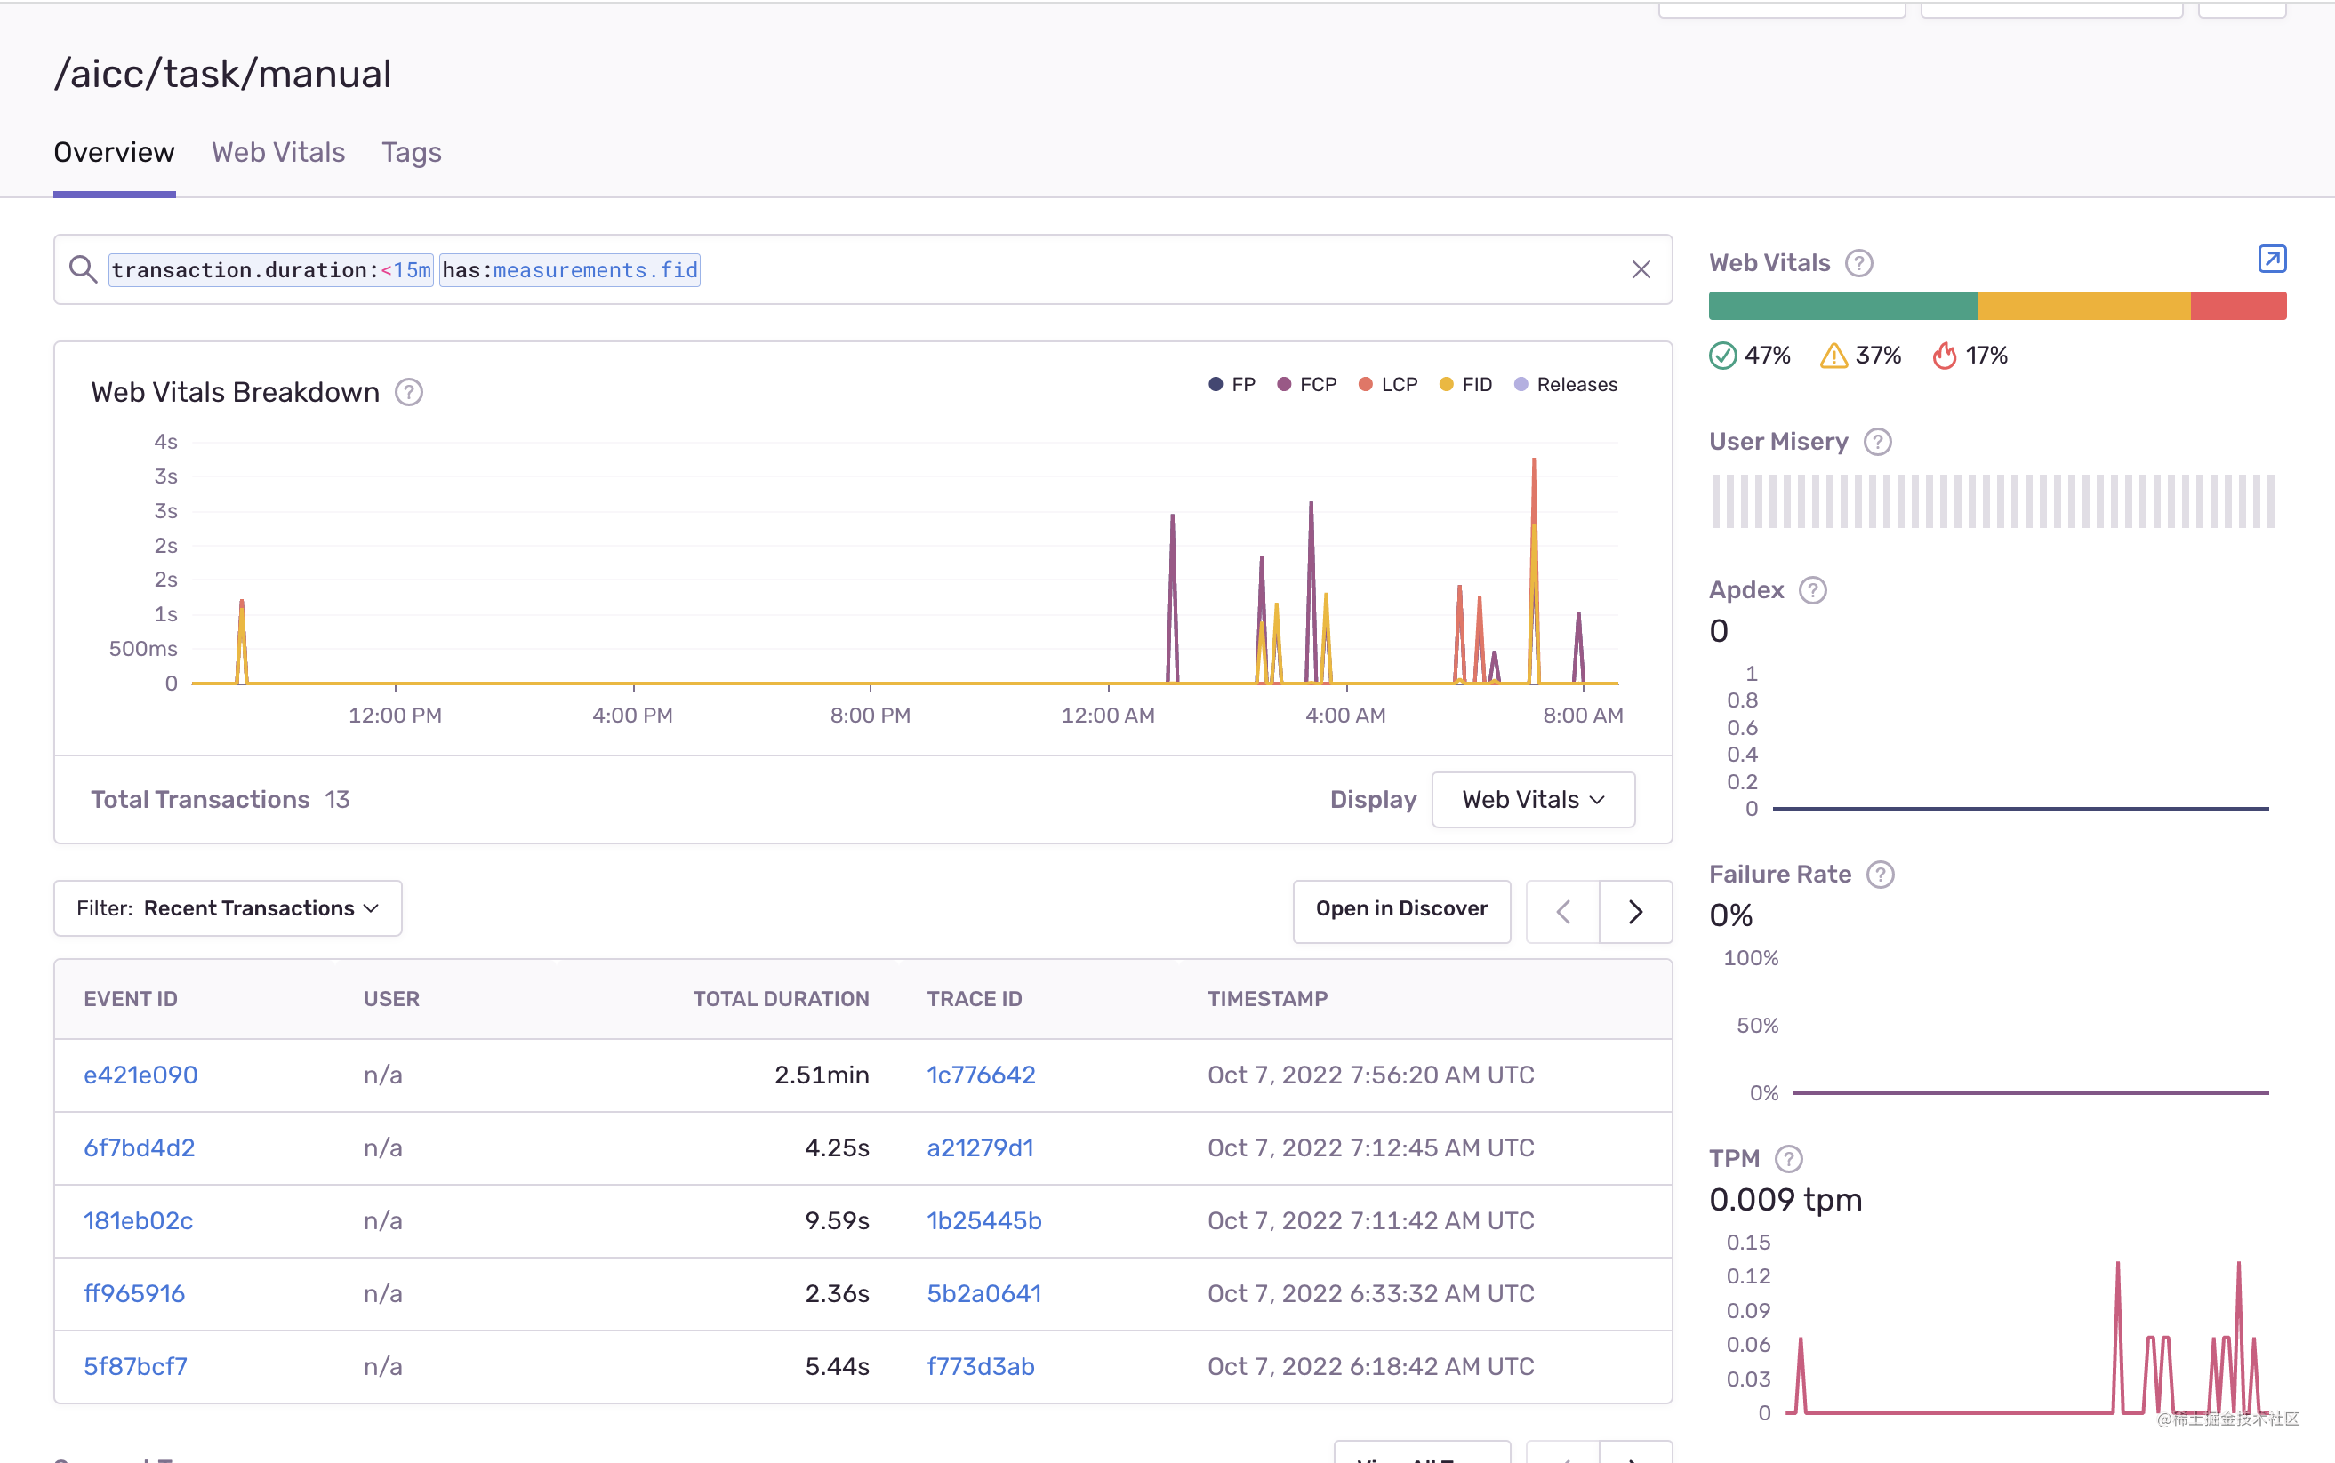Switch to the Tags tab
The height and width of the screenshot is (1463, 2335).
412,153
